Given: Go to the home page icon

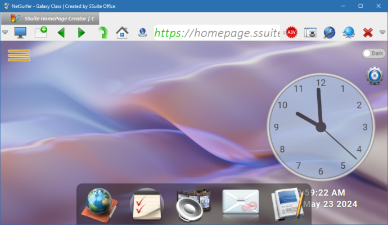Looking at the screenshot, I should coord(122,33).
